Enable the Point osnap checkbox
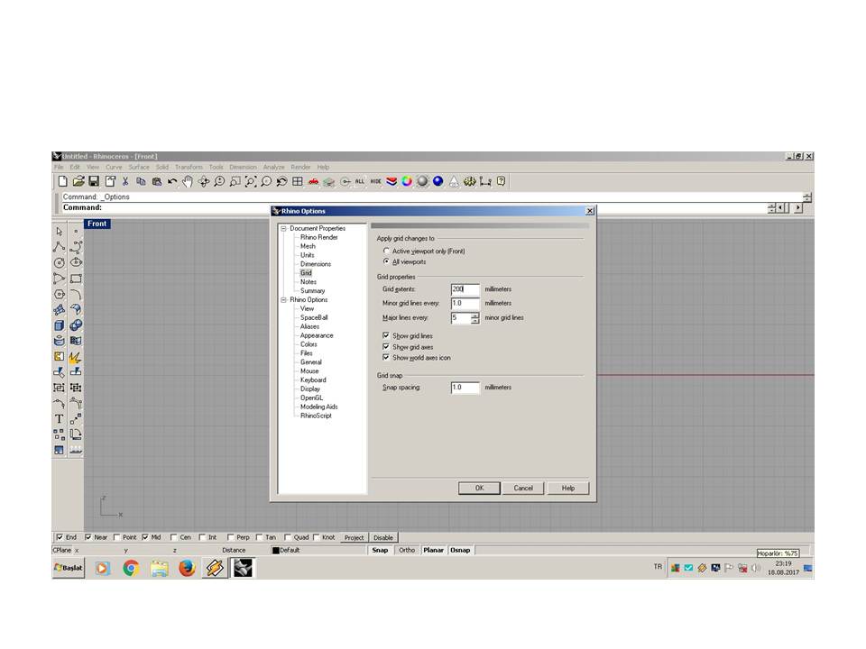This screenshot has height=649, width=866. (116, 537)
